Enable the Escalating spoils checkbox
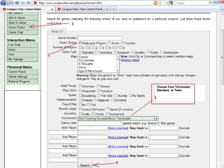Viewport: 224px width, 168px height. click(x=80, y=95)
